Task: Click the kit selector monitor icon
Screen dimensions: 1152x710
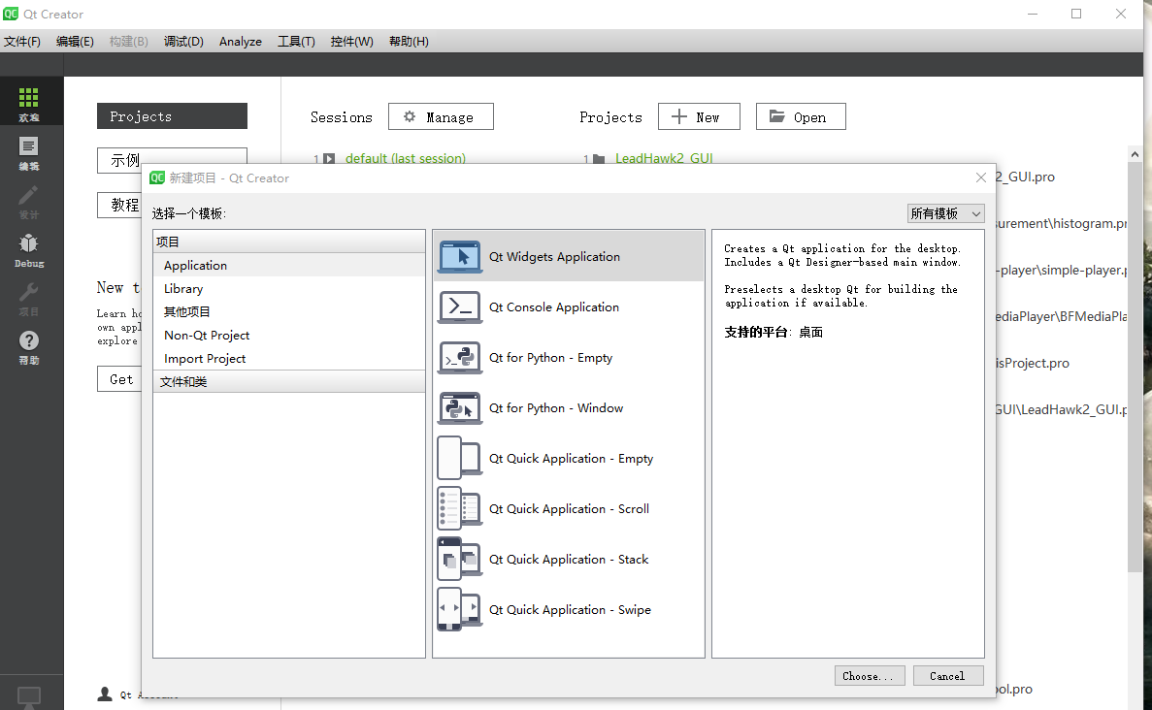Action: [29, 696]
